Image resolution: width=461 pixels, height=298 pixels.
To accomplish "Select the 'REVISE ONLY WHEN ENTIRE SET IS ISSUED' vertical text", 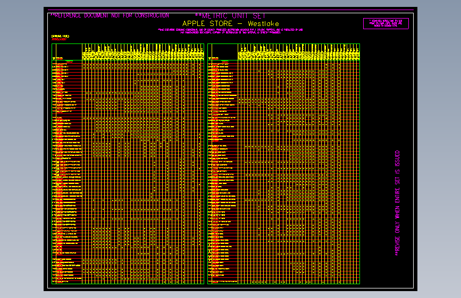I will tap(397, 203).
